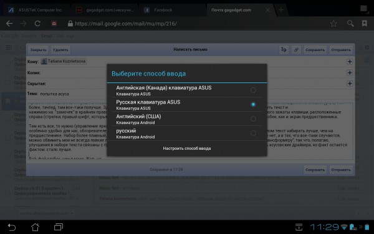Select Английский (США) Android keyboard radio
374x234 pixels.
[253, 119]
